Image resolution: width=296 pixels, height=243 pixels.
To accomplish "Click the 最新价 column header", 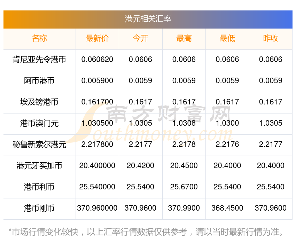I will 97,38.
